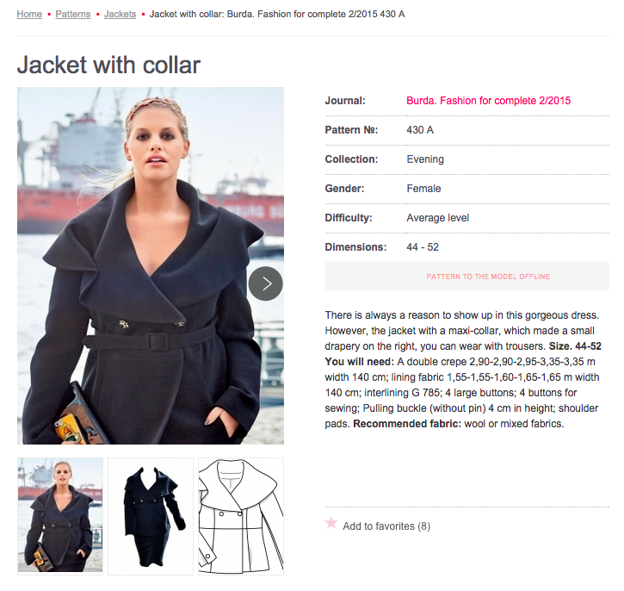Click the 430 A pattern number
Screen dimensions: 624x591
click(420, 130)
